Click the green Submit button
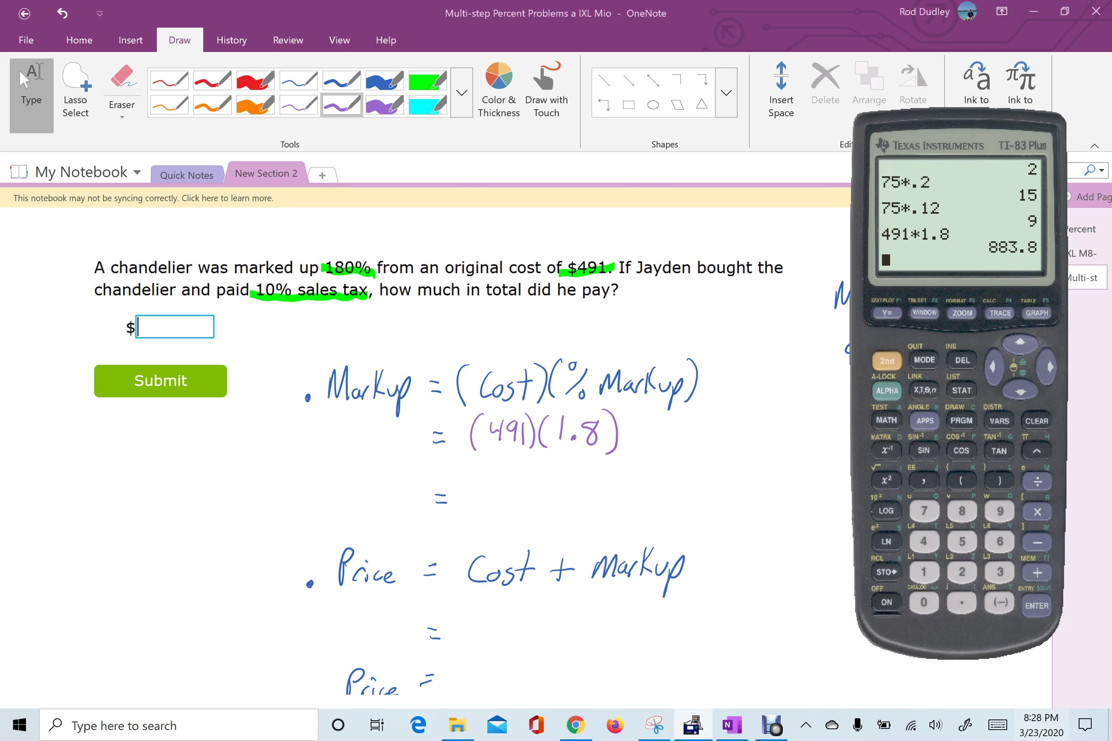 pyautogui.click(x=160, y=380)
